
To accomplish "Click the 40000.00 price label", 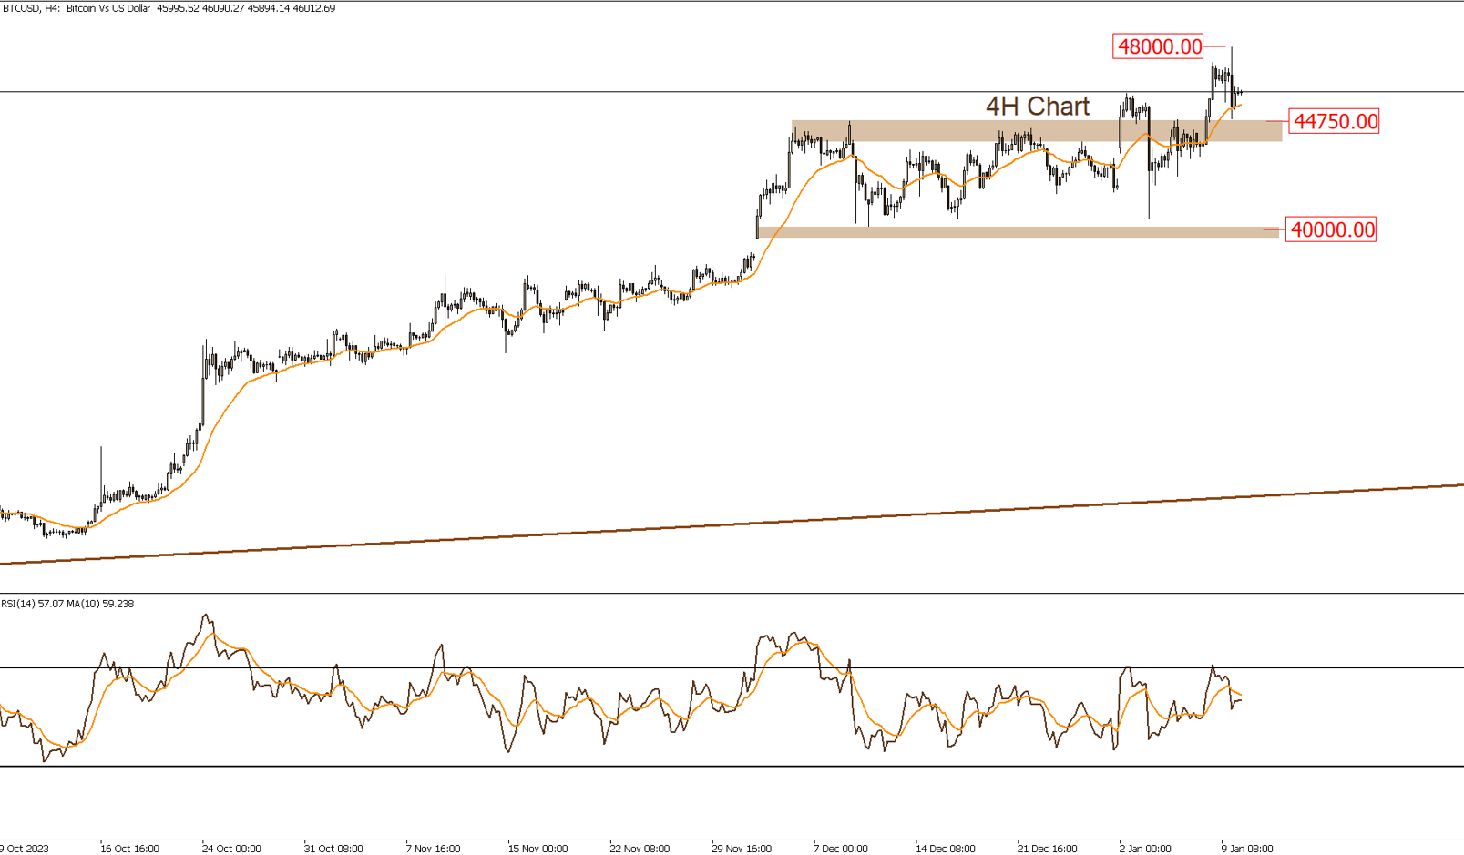I will tap(1333, 230).
